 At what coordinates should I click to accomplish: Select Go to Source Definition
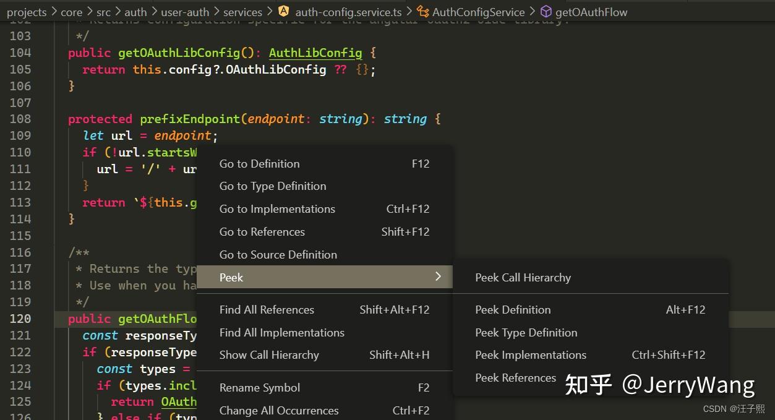(x=278, y=254)
